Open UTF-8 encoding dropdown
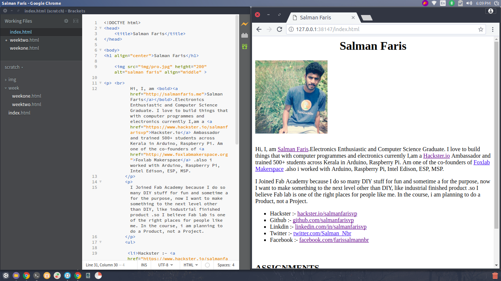Screen dimensions: 501x281 pos(166,265)
